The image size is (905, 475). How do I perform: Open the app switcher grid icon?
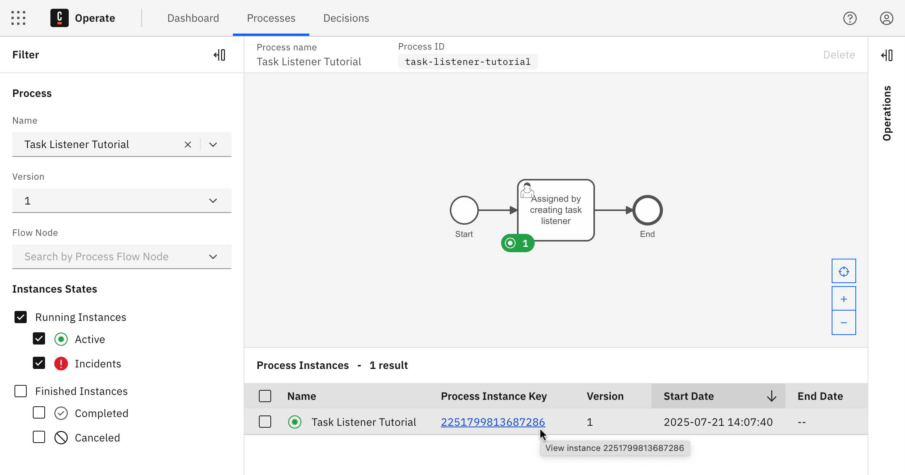(x=18, y=18)
